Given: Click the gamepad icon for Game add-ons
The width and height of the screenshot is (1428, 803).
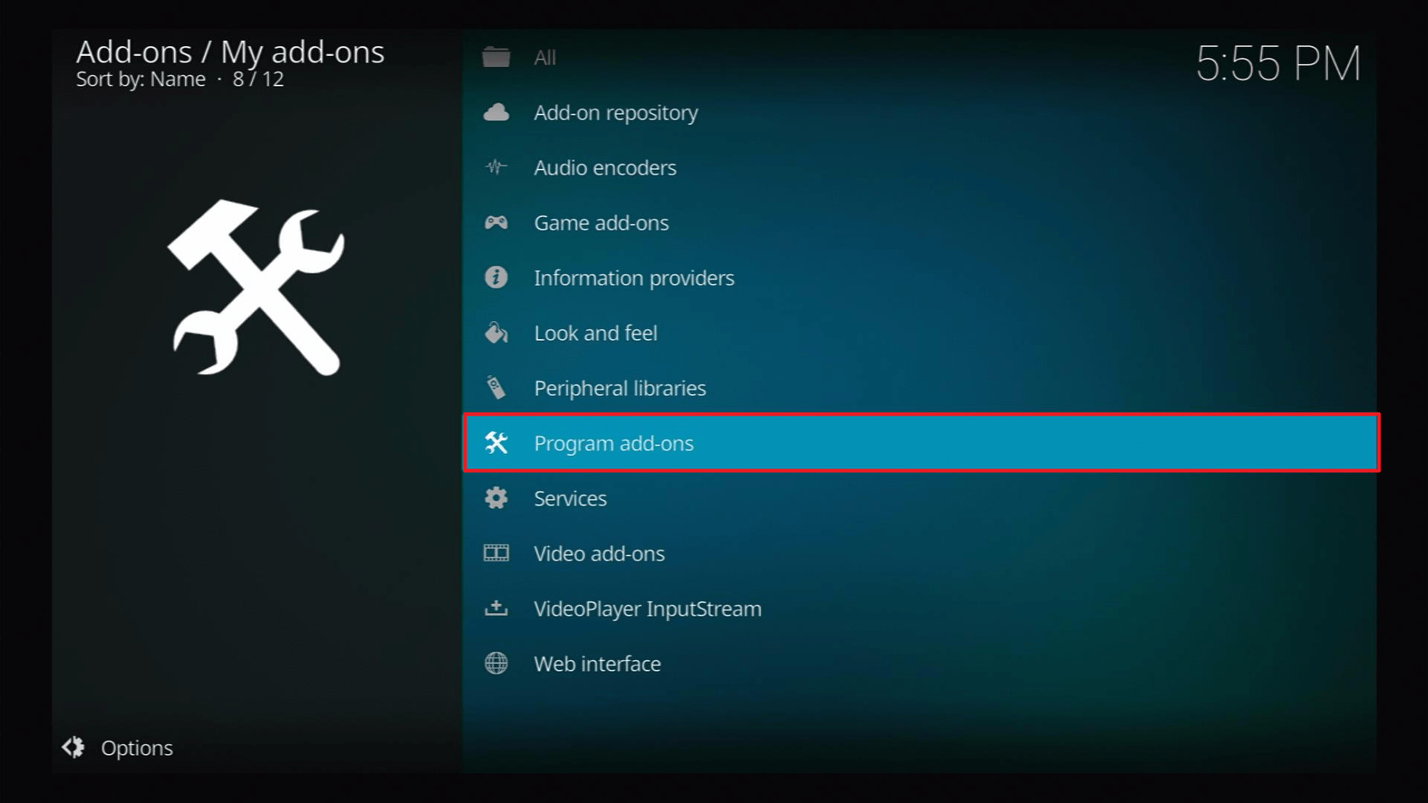Looking at the screenshot, I should click(496, 222).
